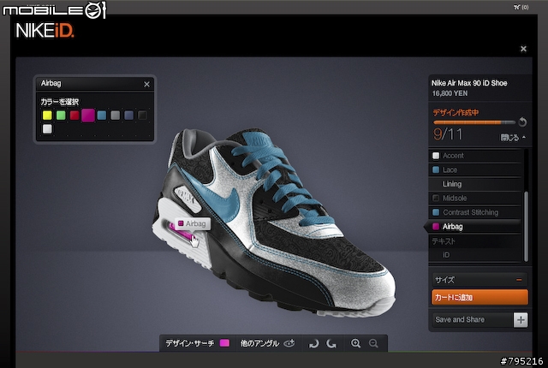548x368 pixels.
Task: Select the Contrast Stitching row
Action: coord(475,212)
